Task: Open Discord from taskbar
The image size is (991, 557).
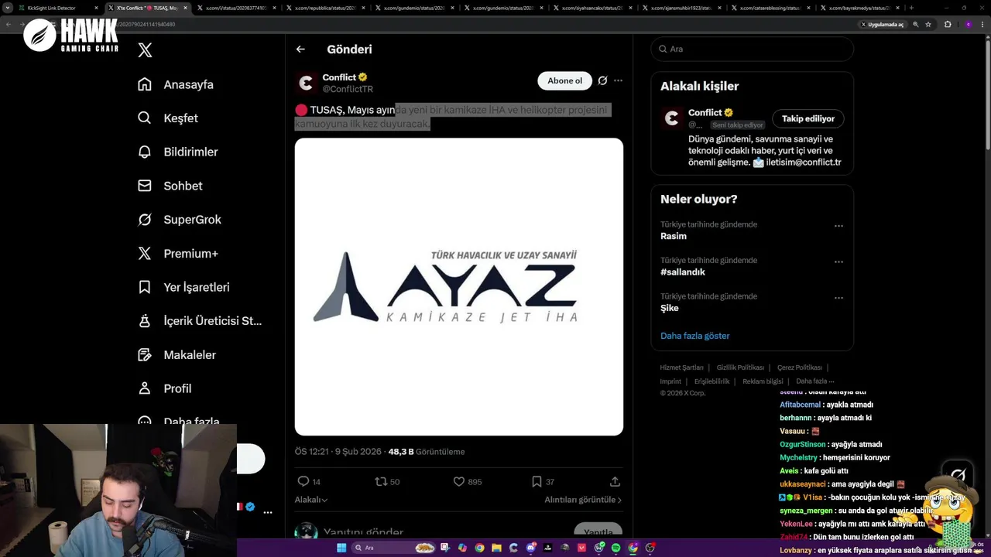Action: tap(530, 548)
